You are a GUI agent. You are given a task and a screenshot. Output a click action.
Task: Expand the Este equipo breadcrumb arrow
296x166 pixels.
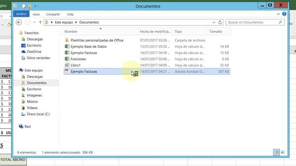point(76,22)
